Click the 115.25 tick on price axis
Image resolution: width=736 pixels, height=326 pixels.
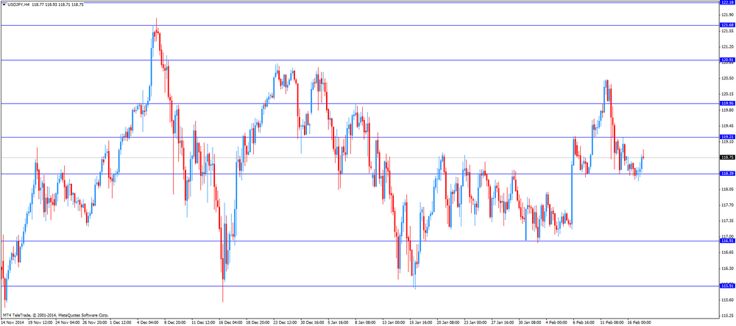point(728,316)
